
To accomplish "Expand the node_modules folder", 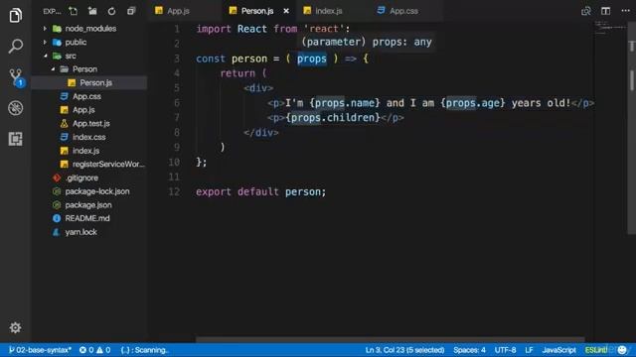I will tap(89, 29).
